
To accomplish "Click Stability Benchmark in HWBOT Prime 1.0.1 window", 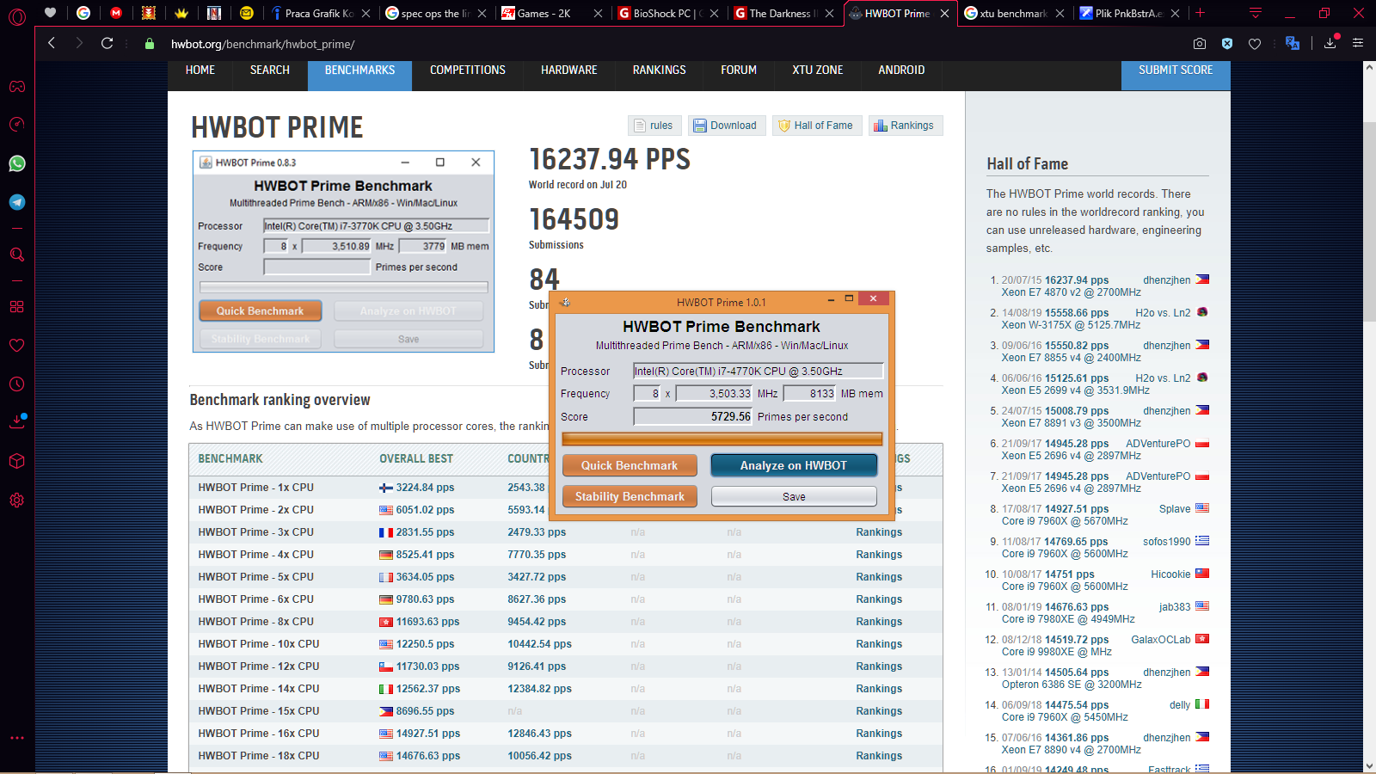I will (630, 496).
